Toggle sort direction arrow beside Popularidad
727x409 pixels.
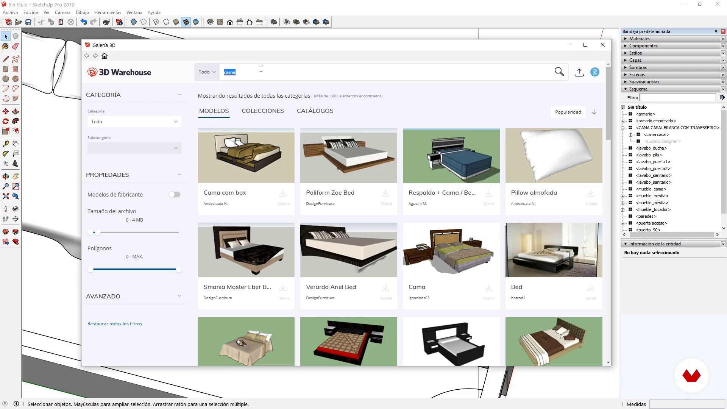point(594,112)
